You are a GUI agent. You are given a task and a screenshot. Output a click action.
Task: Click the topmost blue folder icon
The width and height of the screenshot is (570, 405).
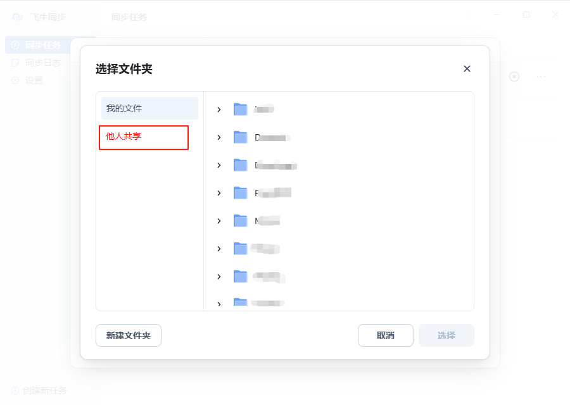240,109
